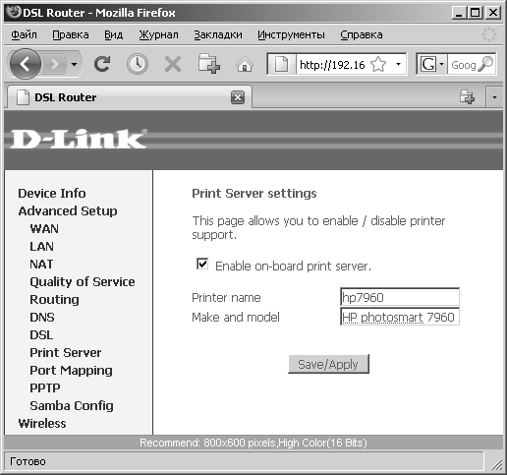Click the browser Back arrow button

[x=26, y=64]
